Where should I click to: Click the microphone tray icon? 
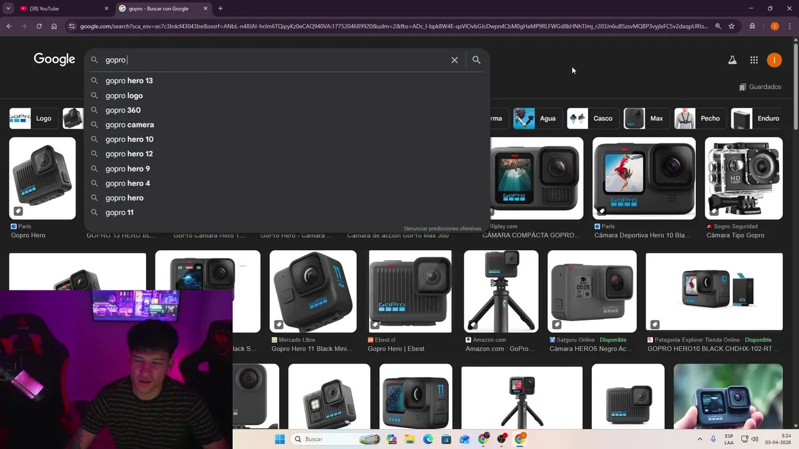(x=713, y=439)
